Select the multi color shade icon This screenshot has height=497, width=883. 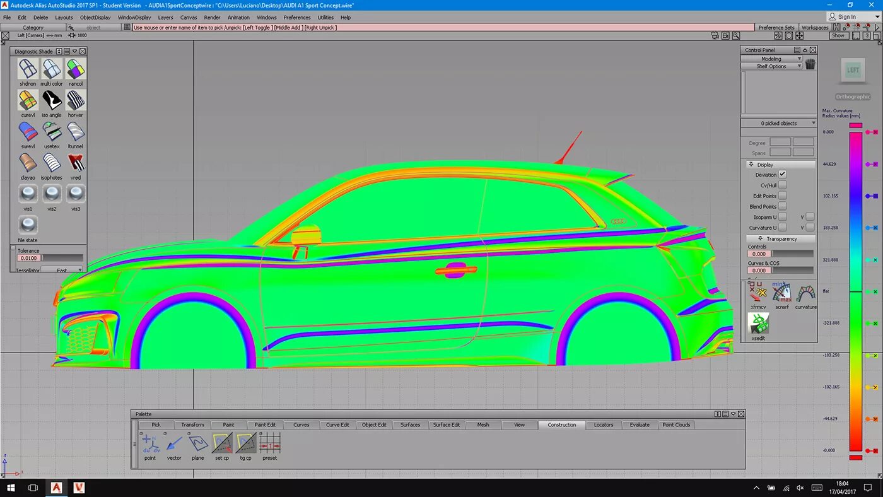[52, 69]
